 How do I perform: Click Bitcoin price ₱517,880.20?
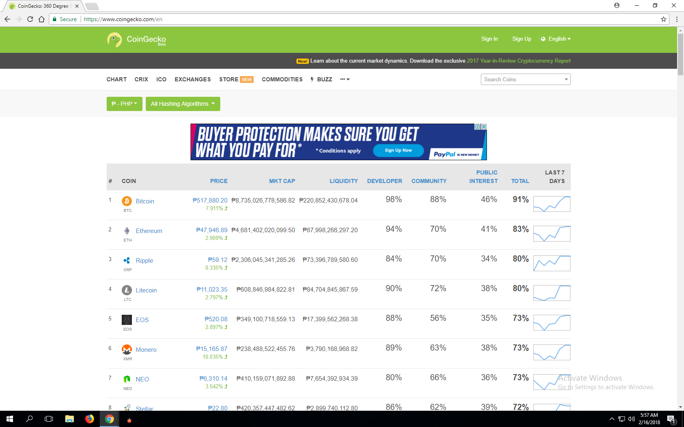[x=210, y=200]
